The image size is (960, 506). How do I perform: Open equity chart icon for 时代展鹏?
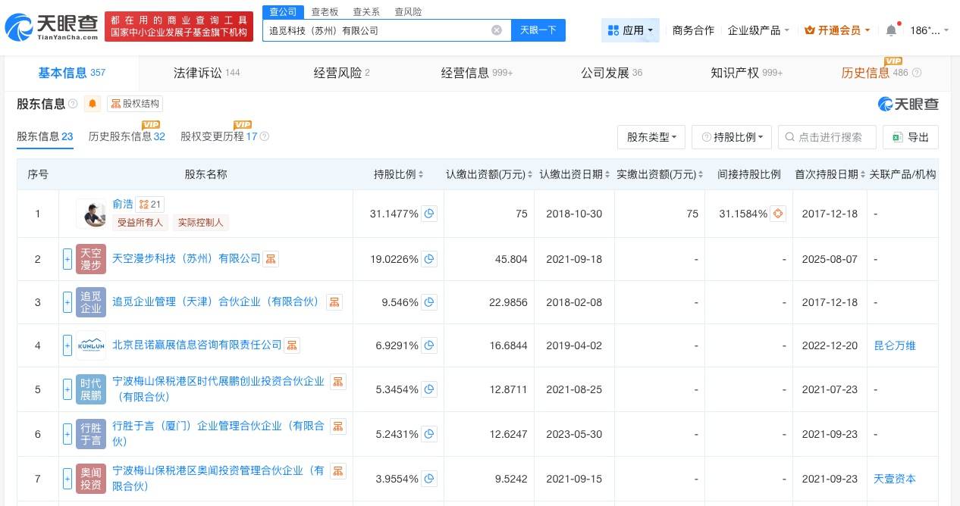pyautogui.click(x=338, y=382)
